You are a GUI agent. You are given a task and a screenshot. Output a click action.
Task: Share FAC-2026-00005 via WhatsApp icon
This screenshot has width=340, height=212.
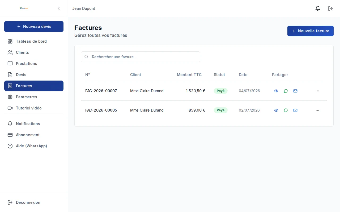[x=286, y=110]
